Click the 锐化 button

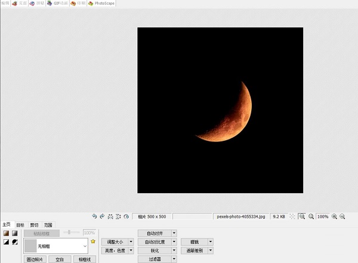154,251
